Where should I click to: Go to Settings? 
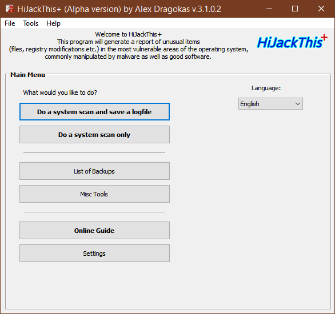[x=94, y=253]
